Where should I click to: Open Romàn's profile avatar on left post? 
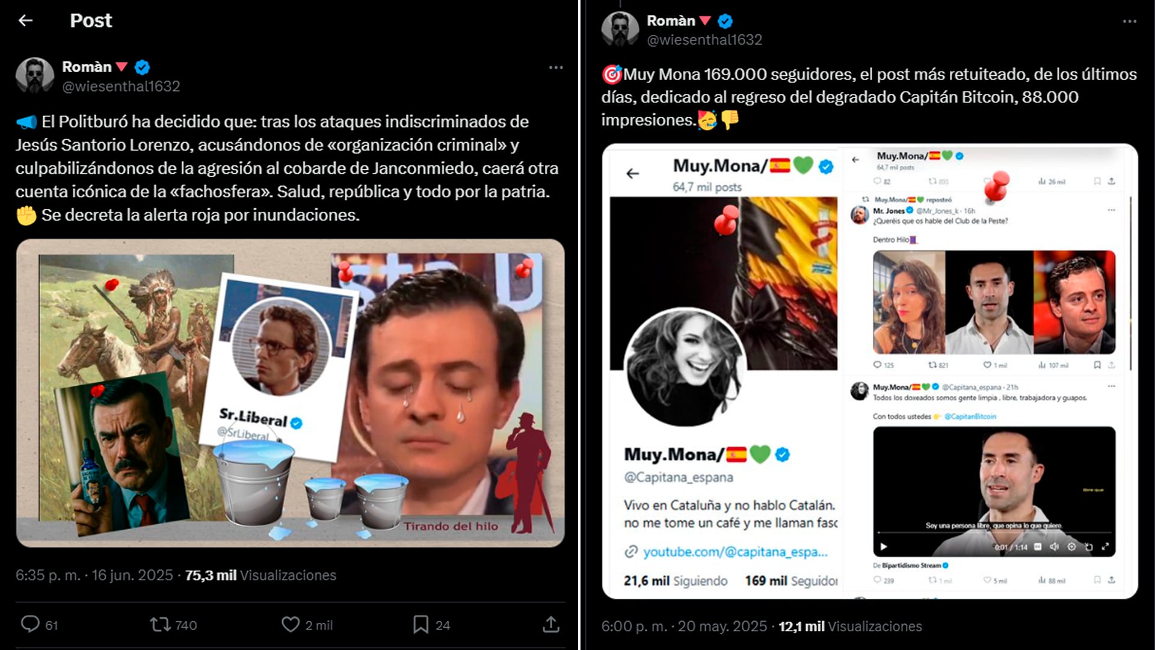point(35,75)
